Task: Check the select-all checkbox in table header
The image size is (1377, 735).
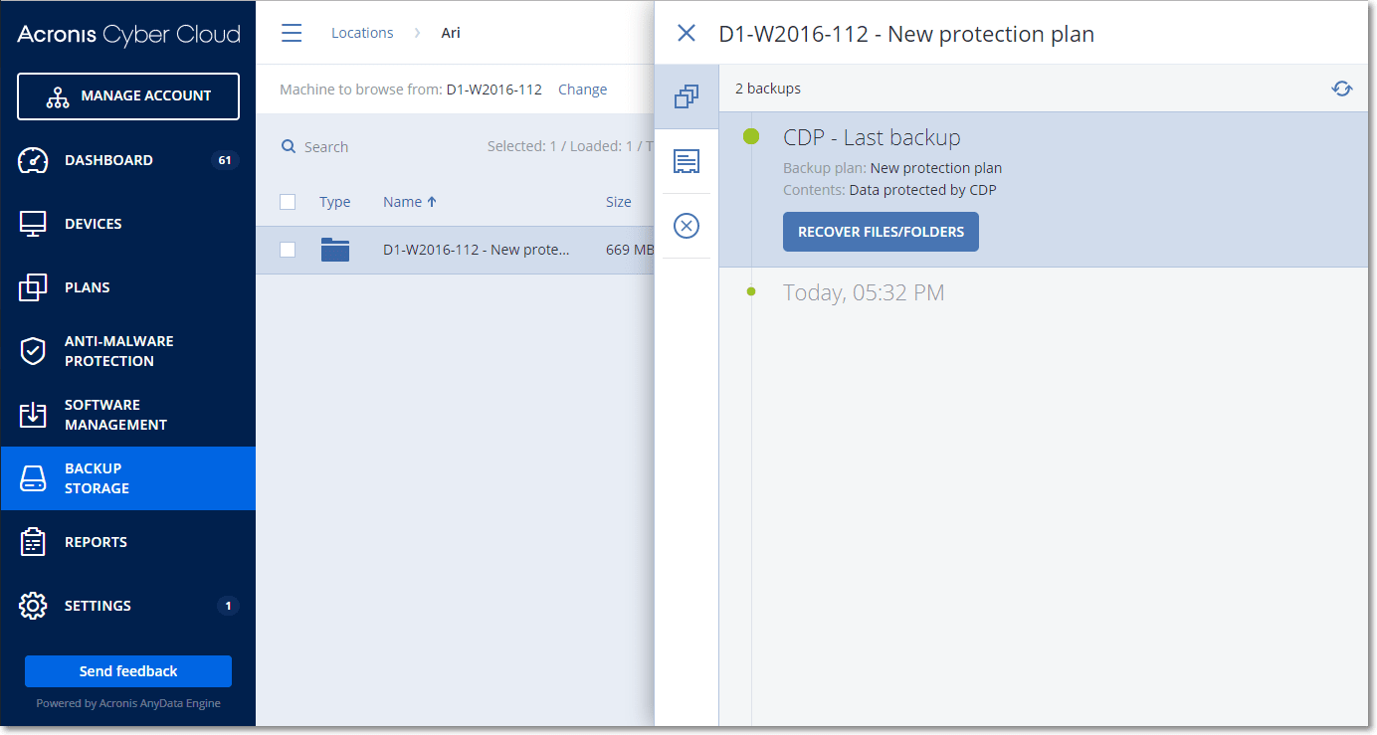Action: [288, 201]
